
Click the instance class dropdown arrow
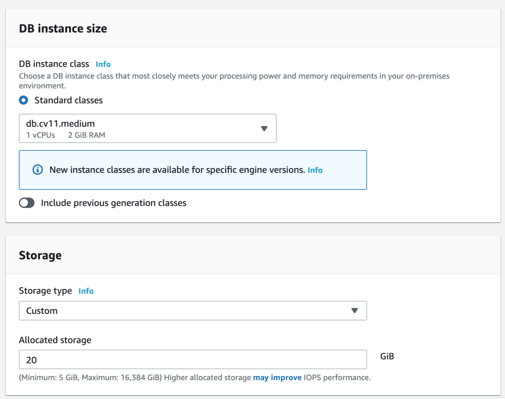coord(264,129)
